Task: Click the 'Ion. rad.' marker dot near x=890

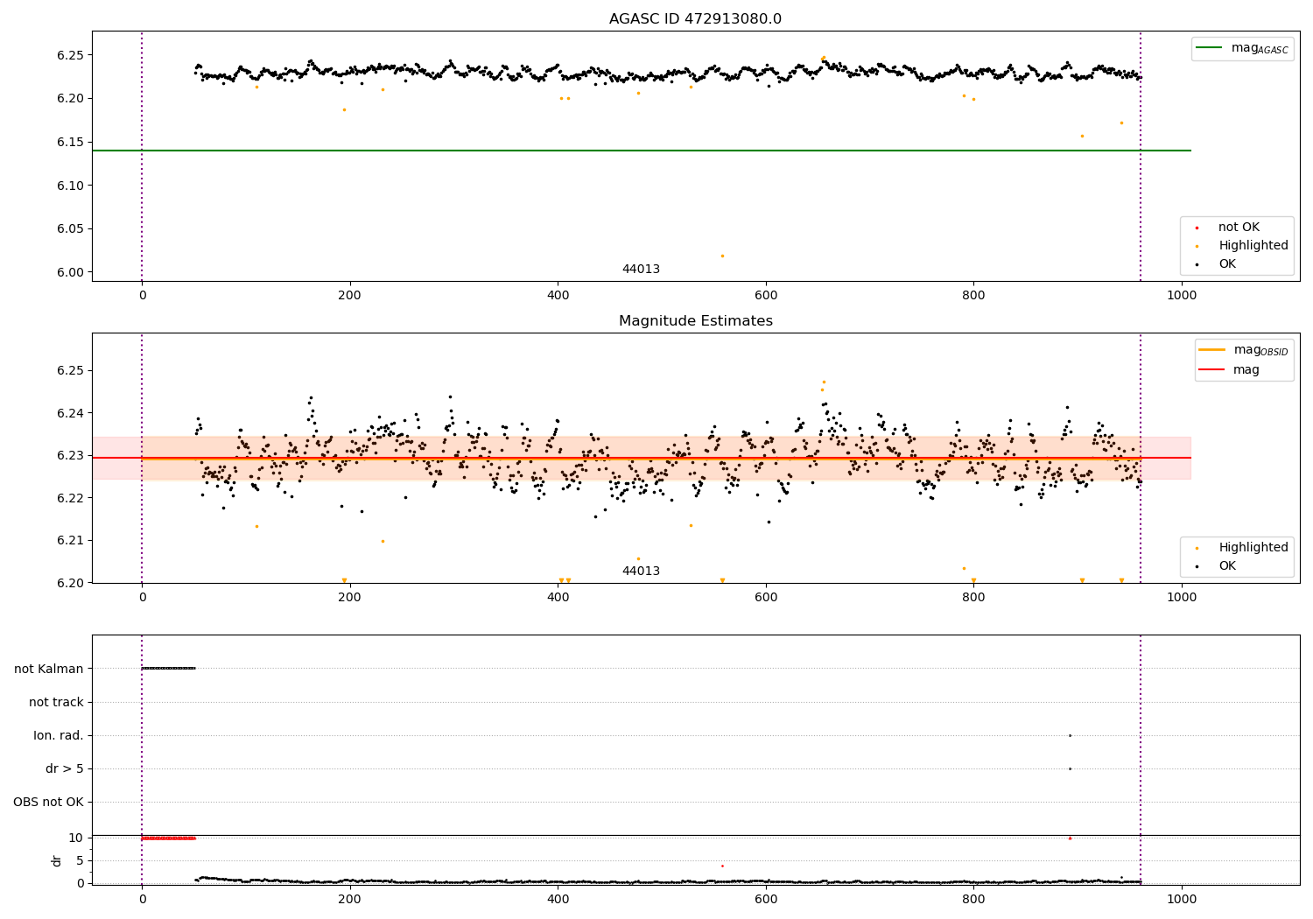Action: [1070, 735]
